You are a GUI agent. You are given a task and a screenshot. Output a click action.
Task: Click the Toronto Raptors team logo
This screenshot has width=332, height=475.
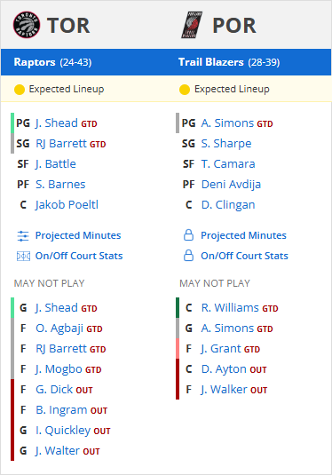pos(27,25)
